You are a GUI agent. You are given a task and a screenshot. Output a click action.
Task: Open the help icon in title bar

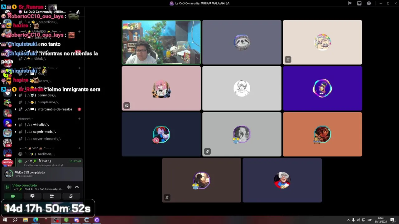[369, 3]
